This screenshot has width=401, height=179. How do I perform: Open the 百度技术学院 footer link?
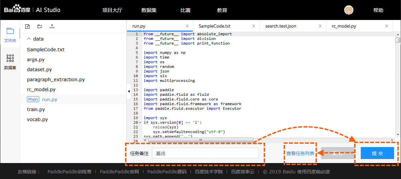tap(209, 172)
